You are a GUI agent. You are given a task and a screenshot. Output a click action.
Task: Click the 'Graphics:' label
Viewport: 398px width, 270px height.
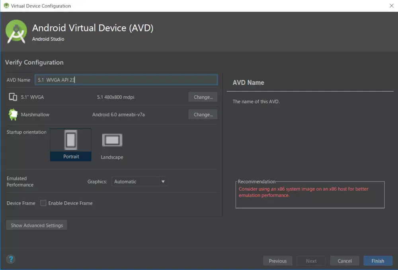pos(97,181)
